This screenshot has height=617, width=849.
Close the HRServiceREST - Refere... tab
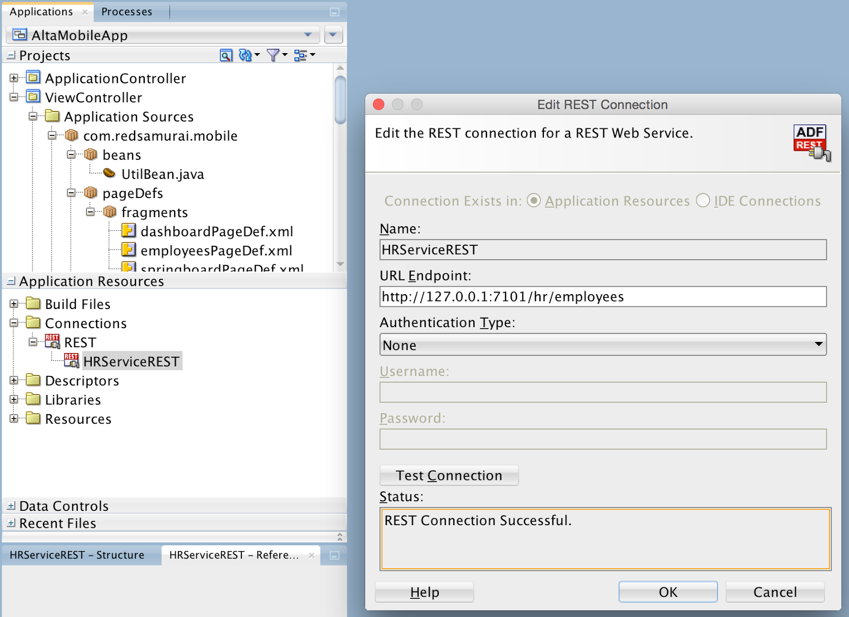point(312,555)
